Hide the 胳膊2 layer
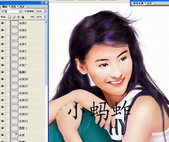169x142 pixels. (3, 72)
